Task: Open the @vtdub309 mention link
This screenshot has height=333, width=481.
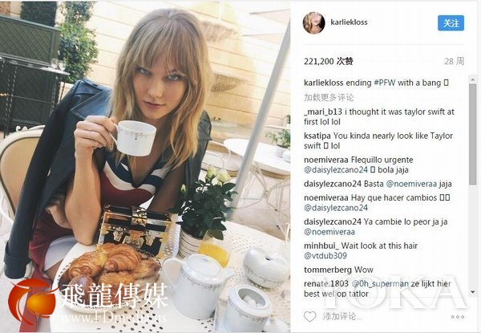Action: pos(325,256)
